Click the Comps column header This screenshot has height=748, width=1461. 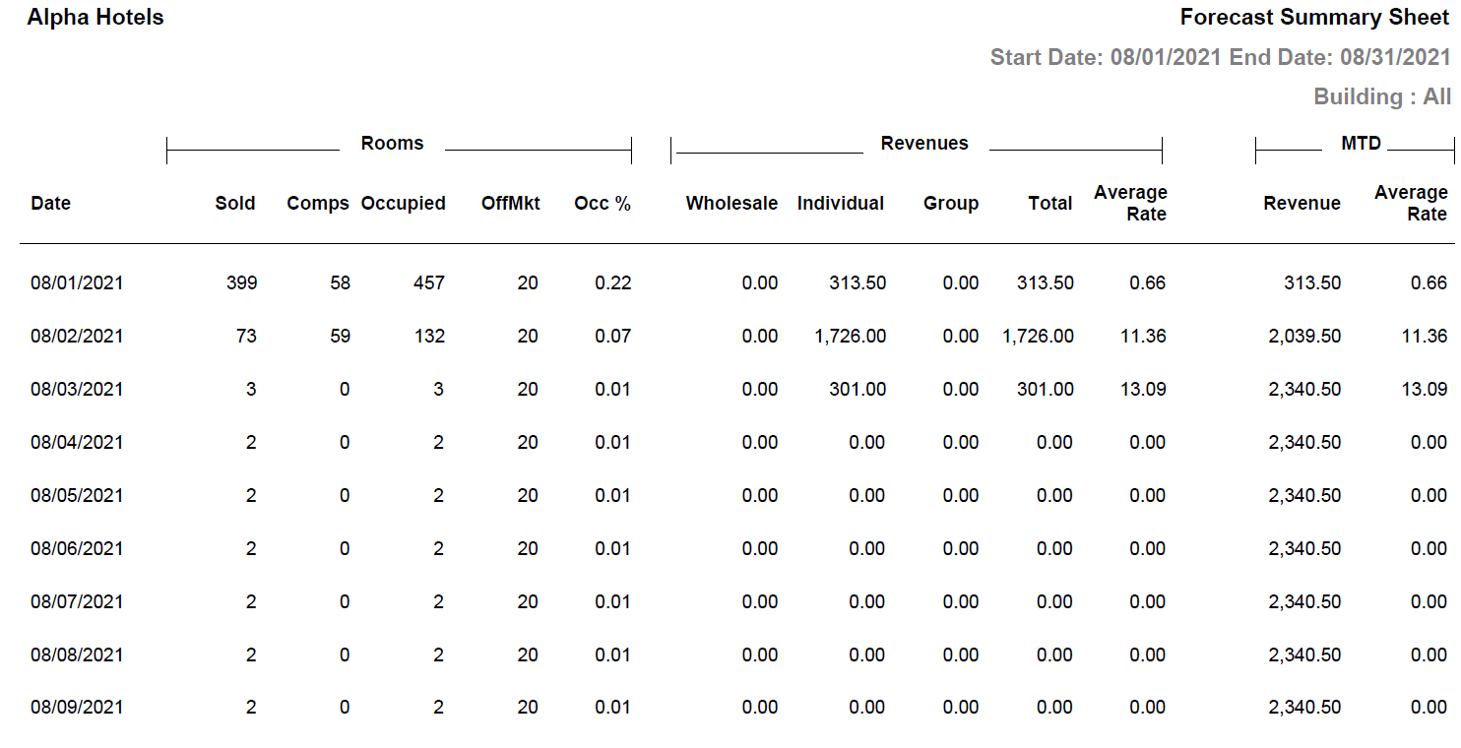[317, 203]
